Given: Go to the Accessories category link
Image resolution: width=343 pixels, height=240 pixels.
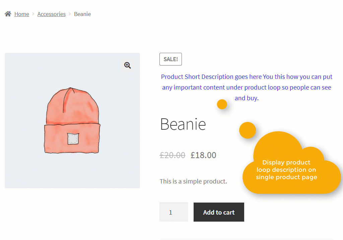Looking at the screenshot, I should coord(51,14).
